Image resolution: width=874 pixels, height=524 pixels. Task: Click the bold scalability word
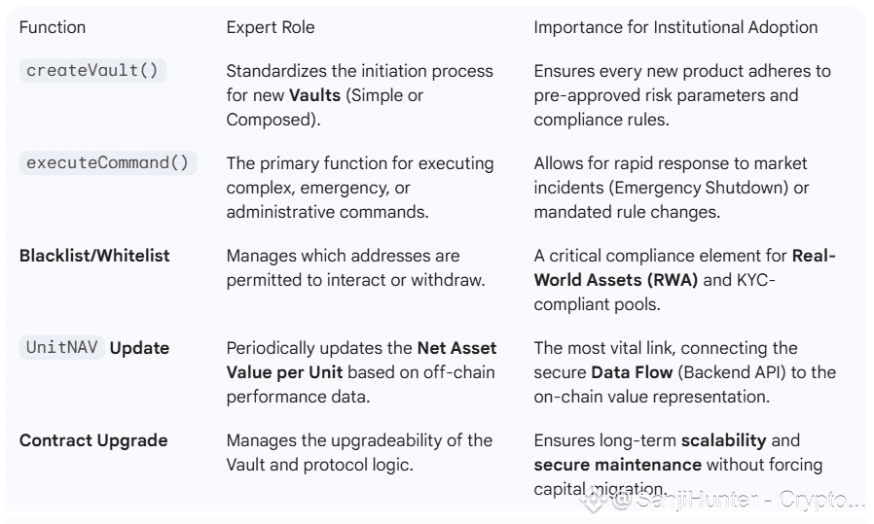pyautogui.click(x=723, y=440)
